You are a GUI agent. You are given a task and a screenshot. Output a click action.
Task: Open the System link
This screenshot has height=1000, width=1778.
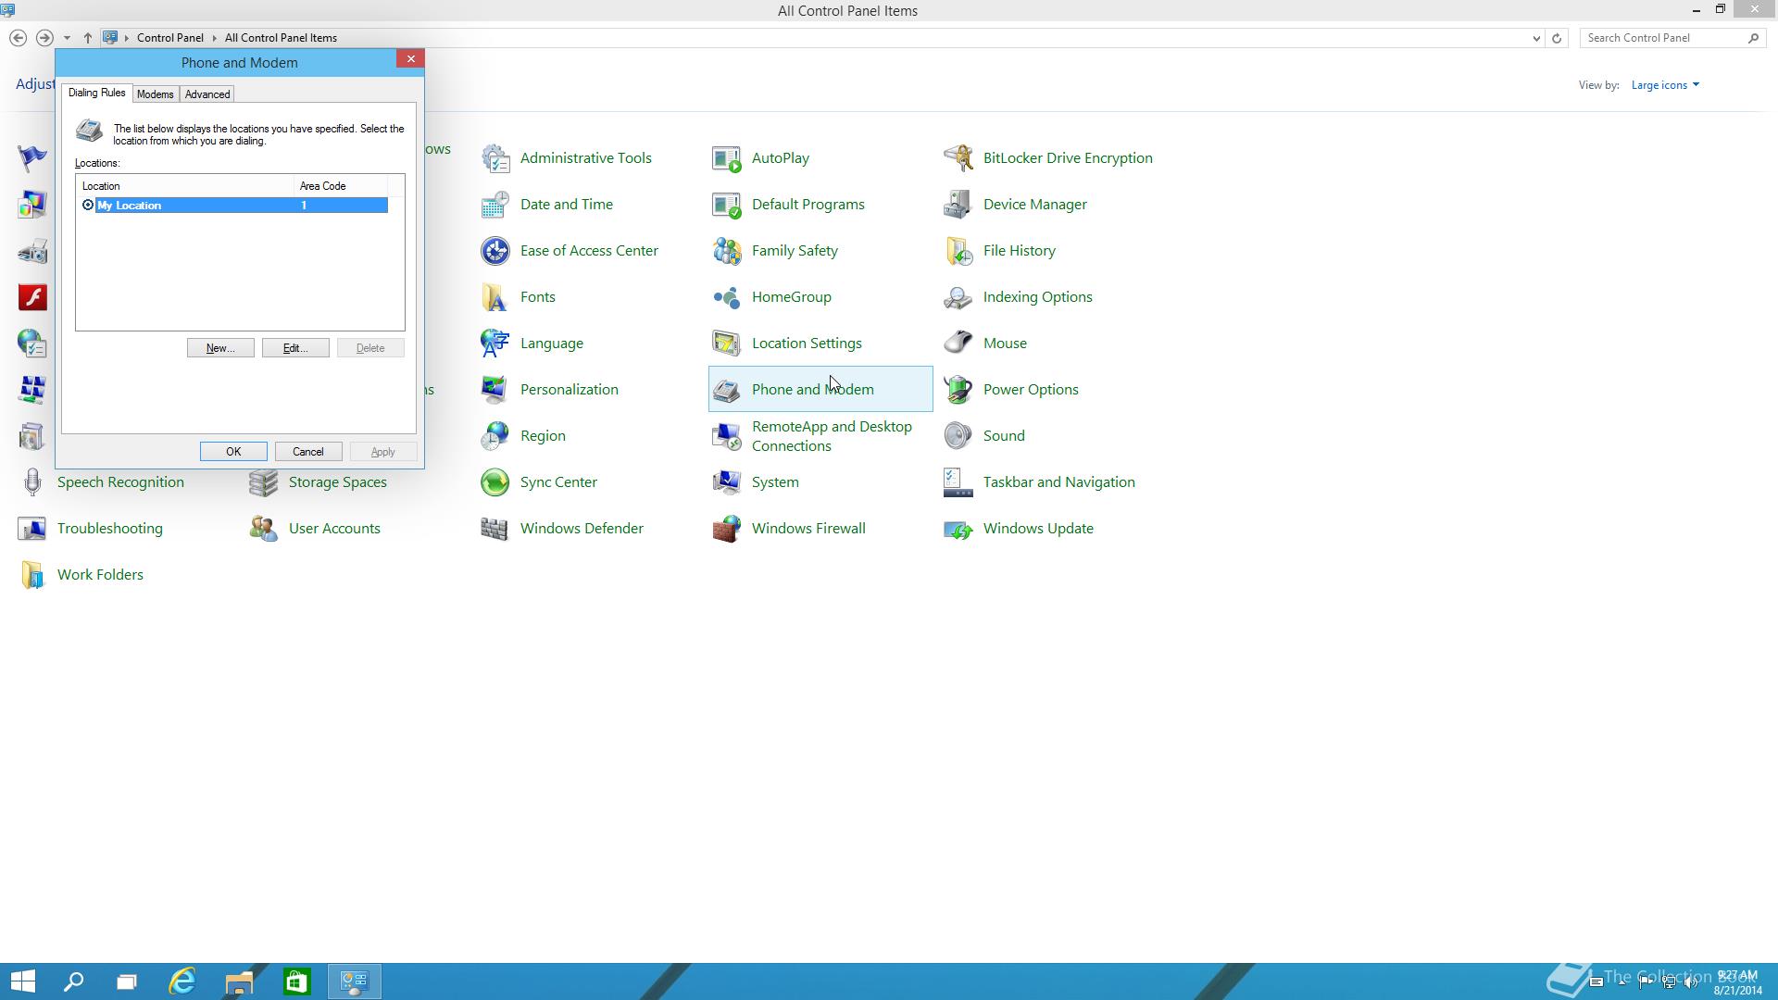775,482
